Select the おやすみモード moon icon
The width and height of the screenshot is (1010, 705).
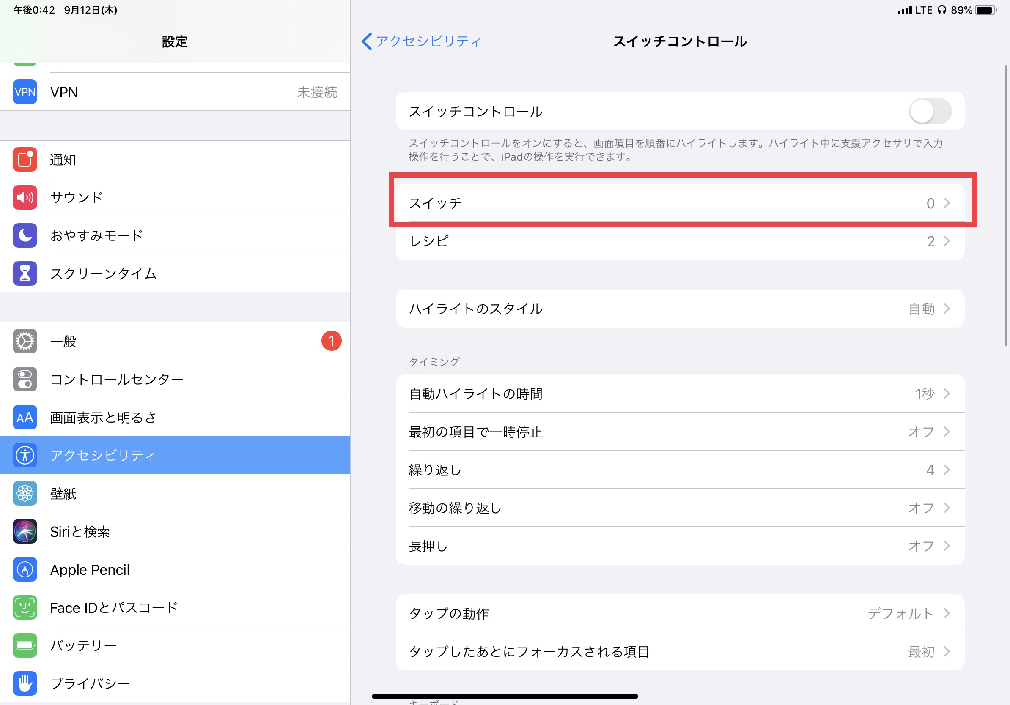(25, 235)
